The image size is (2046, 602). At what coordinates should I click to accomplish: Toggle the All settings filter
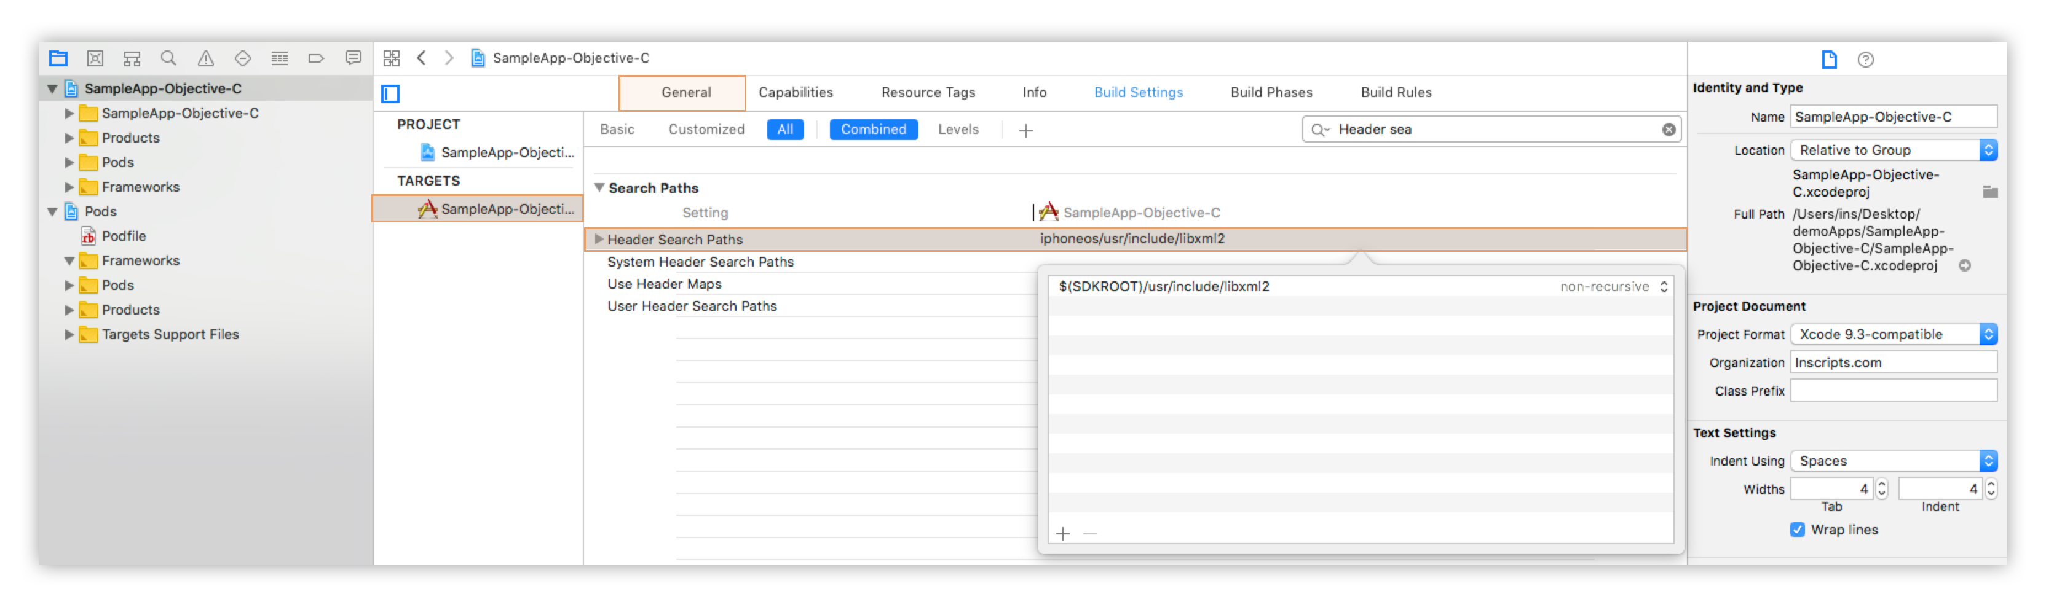point(784,129)
